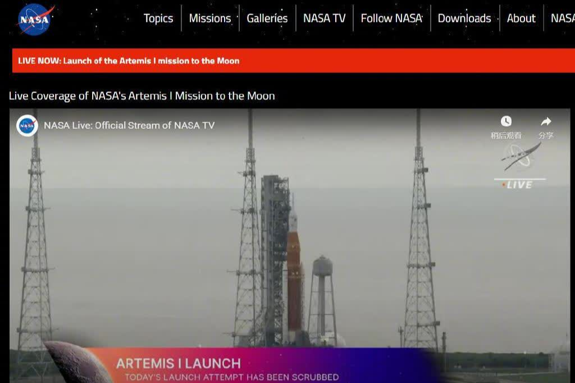This screenshot has width=575, height=383.
Task: Click the red LIVE NOW Artemis I banner
Action: (x=293, y=61)
